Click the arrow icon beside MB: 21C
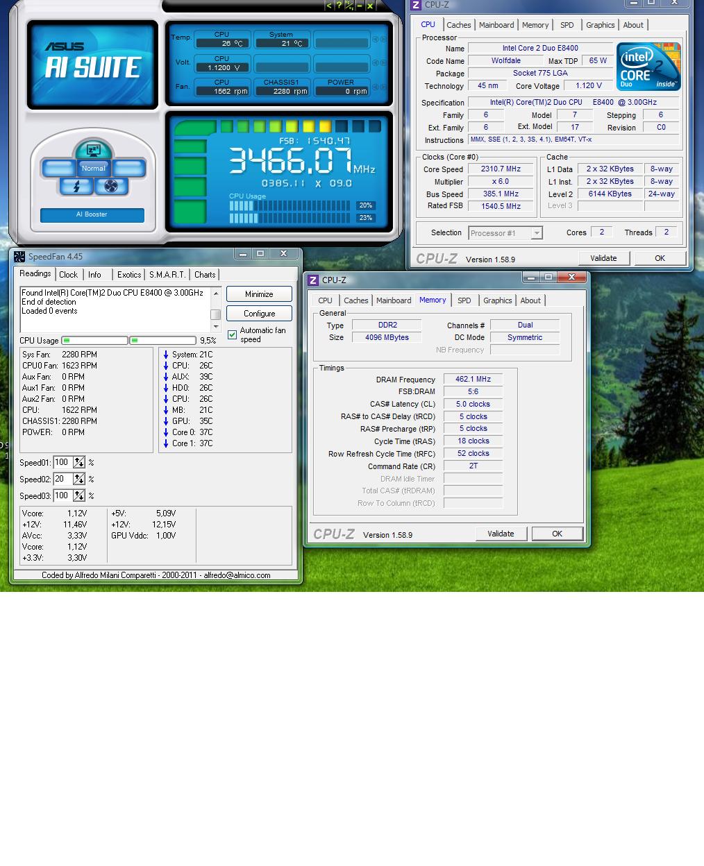 click(166, 410)
